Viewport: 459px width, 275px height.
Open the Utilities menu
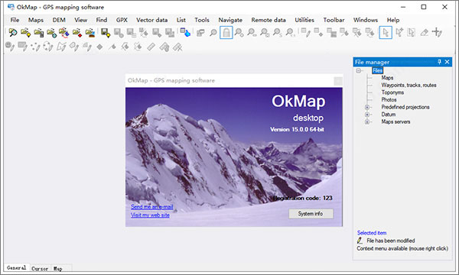[x=304, y=20]
